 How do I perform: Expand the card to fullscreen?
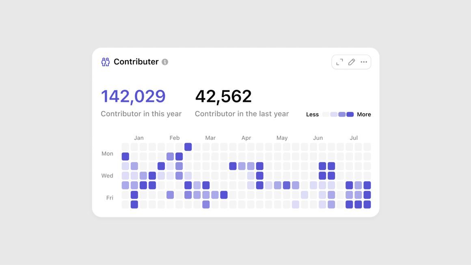tap(339, 62)
